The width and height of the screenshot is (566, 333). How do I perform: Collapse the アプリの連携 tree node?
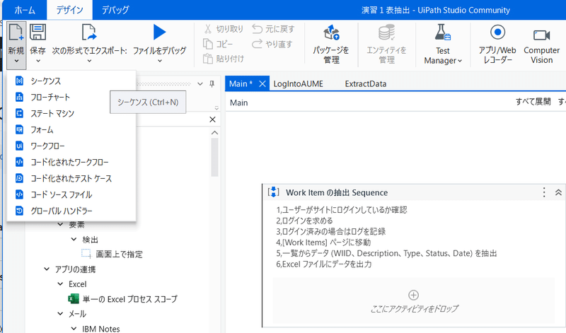pyautogui.click(x=47, y=269)
